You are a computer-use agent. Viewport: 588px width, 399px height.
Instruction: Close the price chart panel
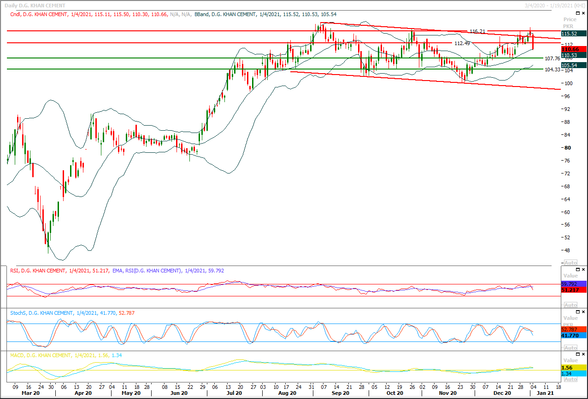click(x=583, y=14)
